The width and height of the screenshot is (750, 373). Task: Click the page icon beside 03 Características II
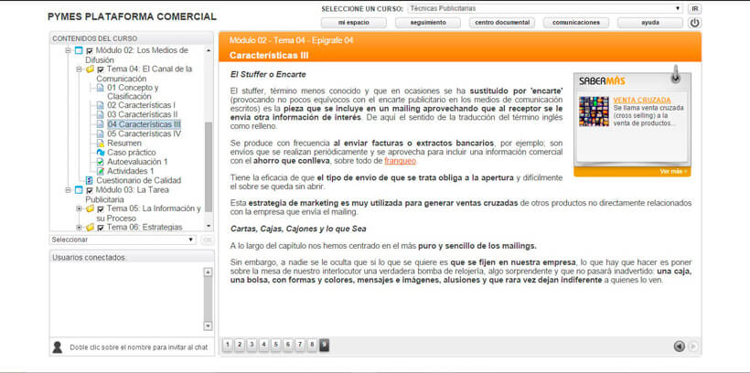tap(100, 115)
